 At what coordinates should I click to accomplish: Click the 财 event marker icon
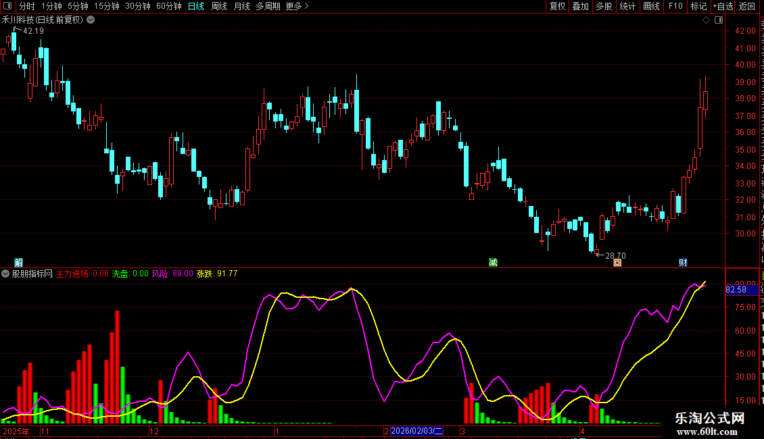tap(683, 263)
